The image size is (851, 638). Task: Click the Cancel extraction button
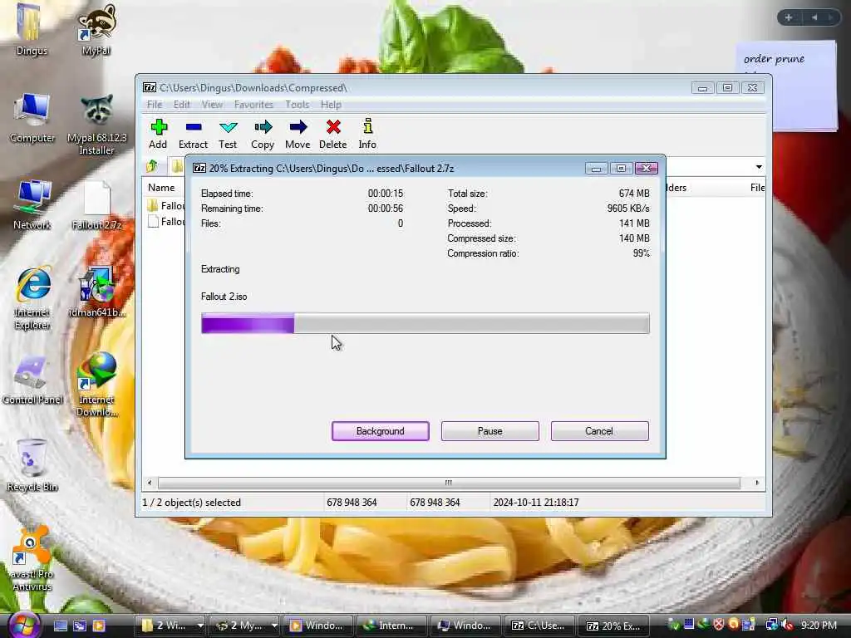coord(600,431)
